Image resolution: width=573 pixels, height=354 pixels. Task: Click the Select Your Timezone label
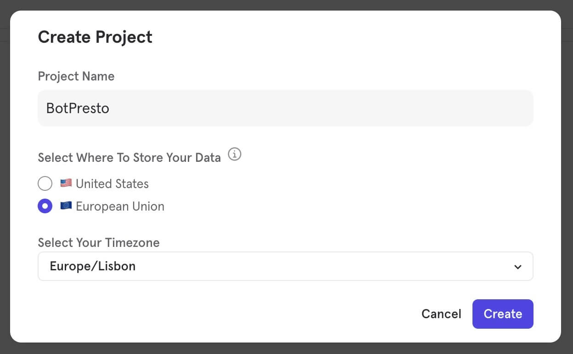(x=98, y=242)
